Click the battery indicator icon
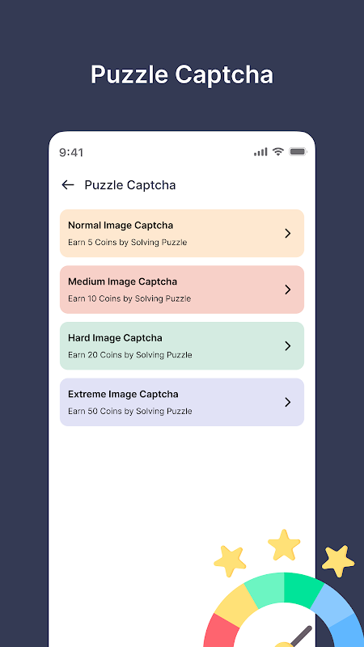This screenshot has height=647, width=364. point(298,151)
